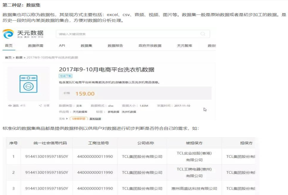Image resolution: width=288 pixels, height=195 pixels.
Task: Click the TCL实业控股(香港)有限公司 cell
Action: [194, 157]
